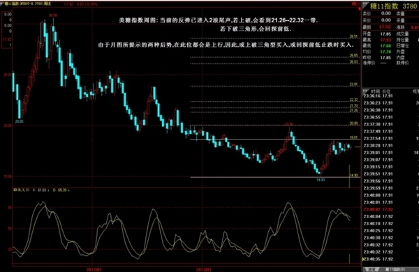Click the 22.32 target level label
The height and width of the screenshot is (272, 419).
click(353, 100)
